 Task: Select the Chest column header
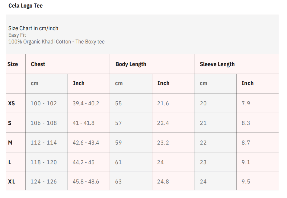pos(38,64)
